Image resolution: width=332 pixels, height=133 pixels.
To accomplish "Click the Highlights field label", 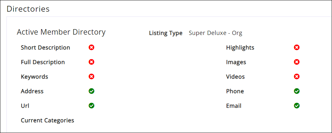I will tap(240, 48).
